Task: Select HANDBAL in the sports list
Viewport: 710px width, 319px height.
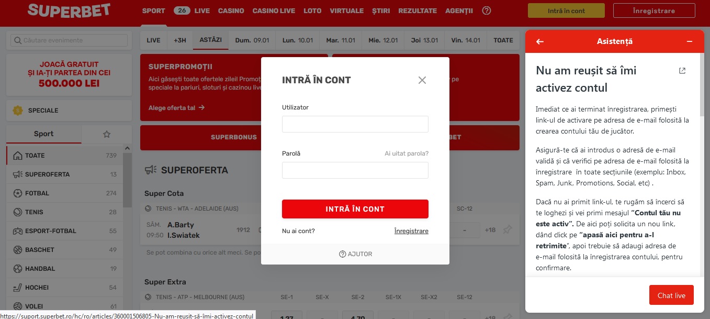Action: pos(65,269)
